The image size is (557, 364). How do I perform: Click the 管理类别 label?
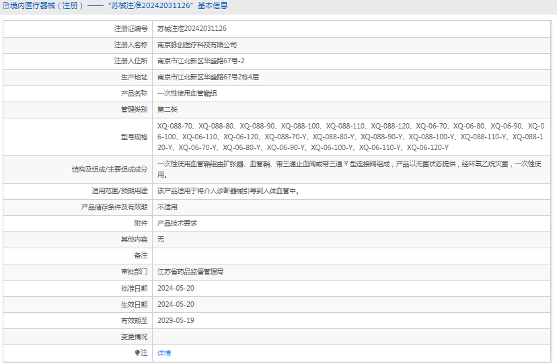(x=134, y=110)
